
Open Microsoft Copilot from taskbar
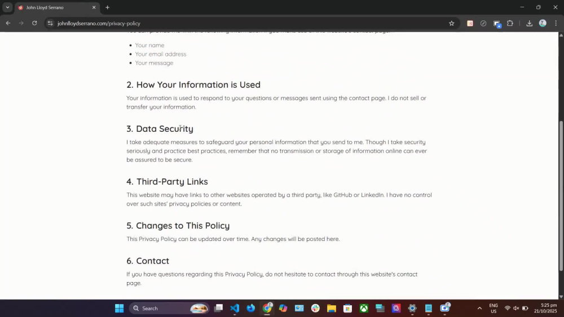pos(283,308)
